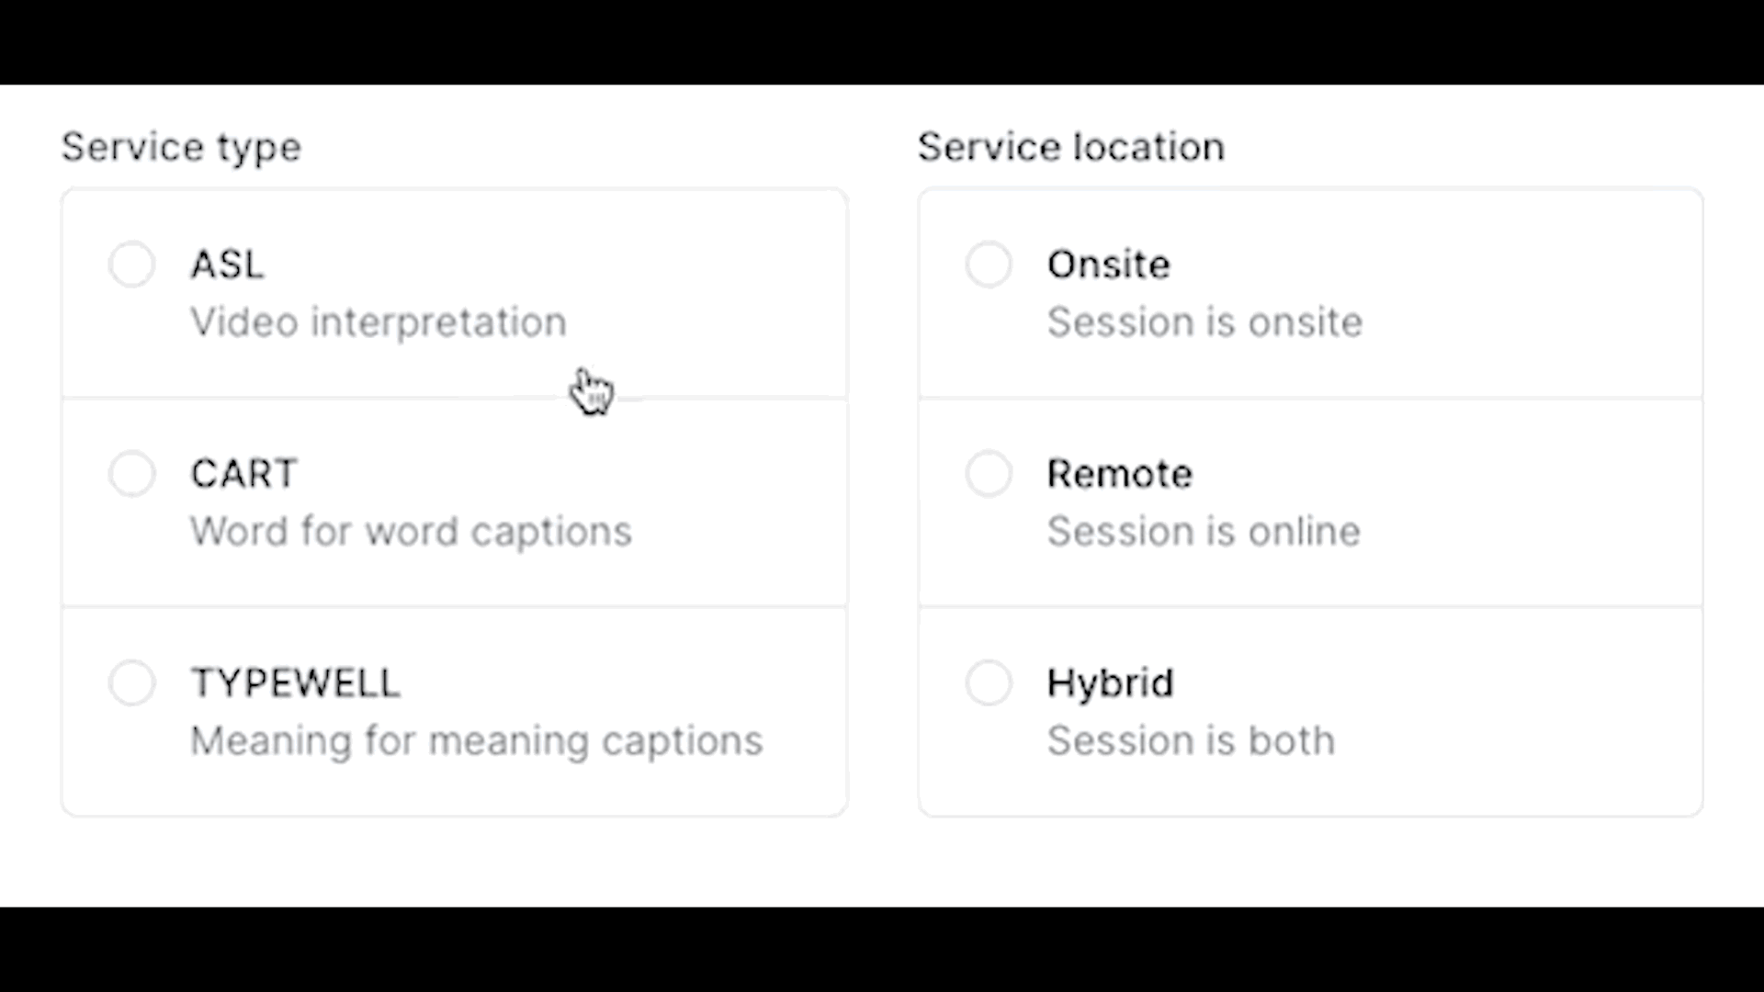
Task: Click the Session is both description
Action: [1191, 741]
